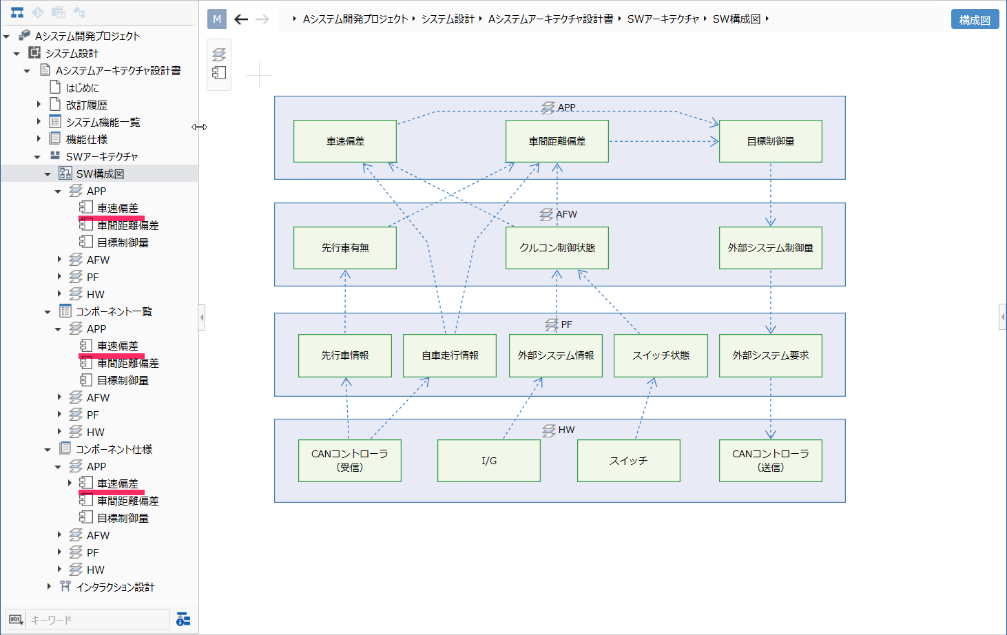The height and width of the screenshot is (635, 1007).
Task: Click the layer icon beside APP under SW構成図
Action: coord(76,190)
